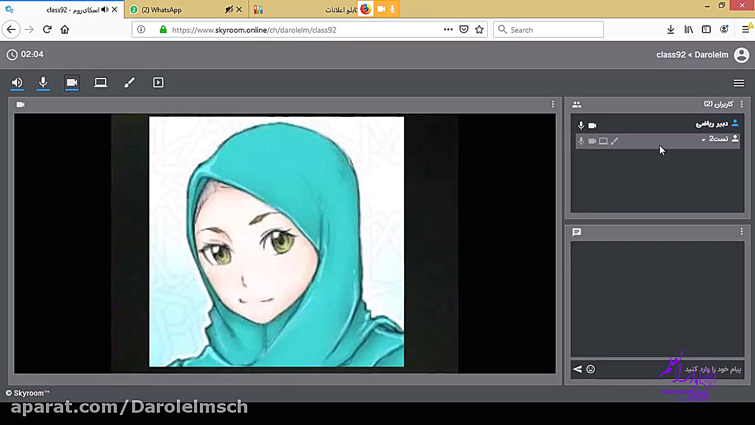Viewport: 755px width, 425px height.
Task: Click the کاربران (2) users header
Action: (718, 104)
